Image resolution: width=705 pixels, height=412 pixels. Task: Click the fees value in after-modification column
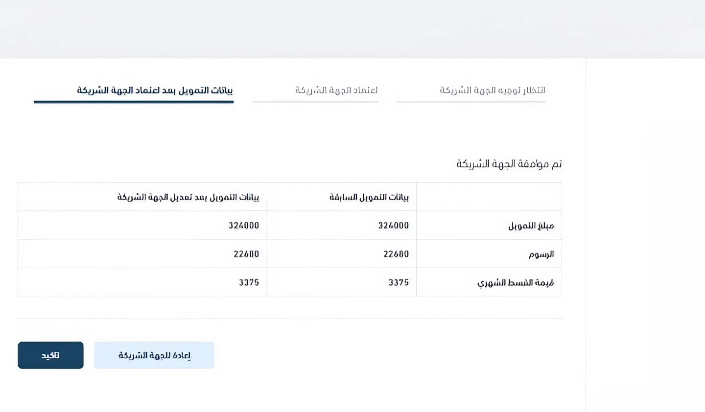[x=246, y=254]
